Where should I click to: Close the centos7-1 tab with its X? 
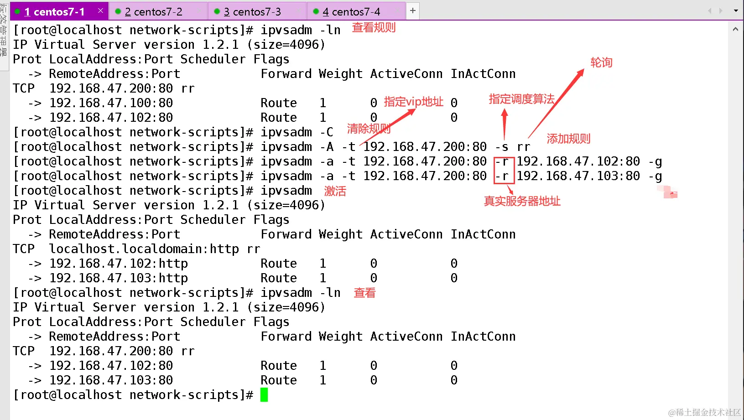100,10
